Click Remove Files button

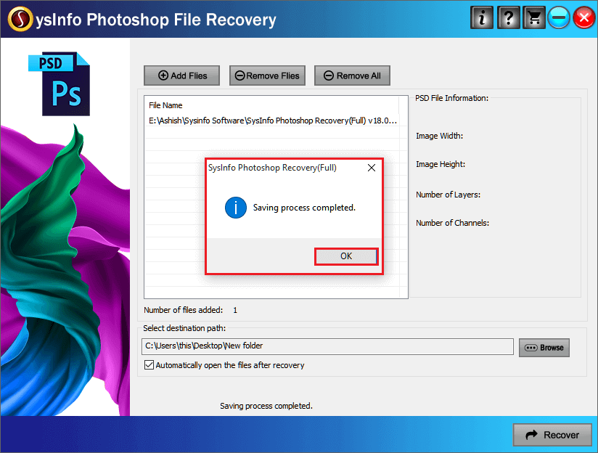(x=267, y=75)
